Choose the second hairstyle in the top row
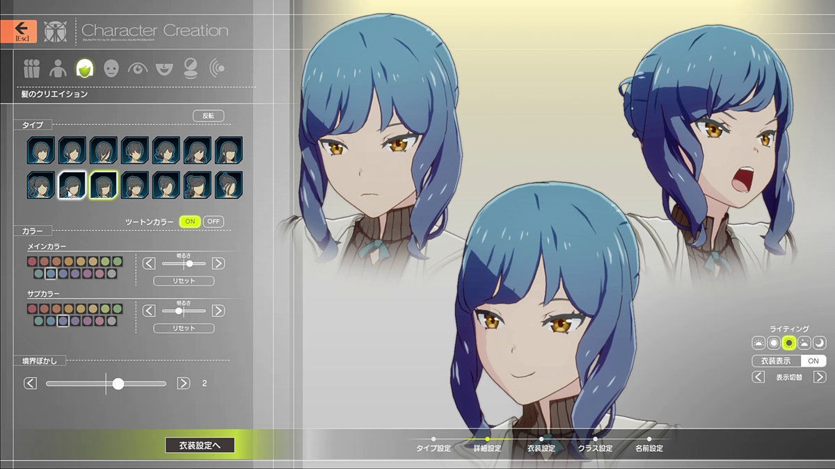Screen dimensions: 835x469 [72, 149]
